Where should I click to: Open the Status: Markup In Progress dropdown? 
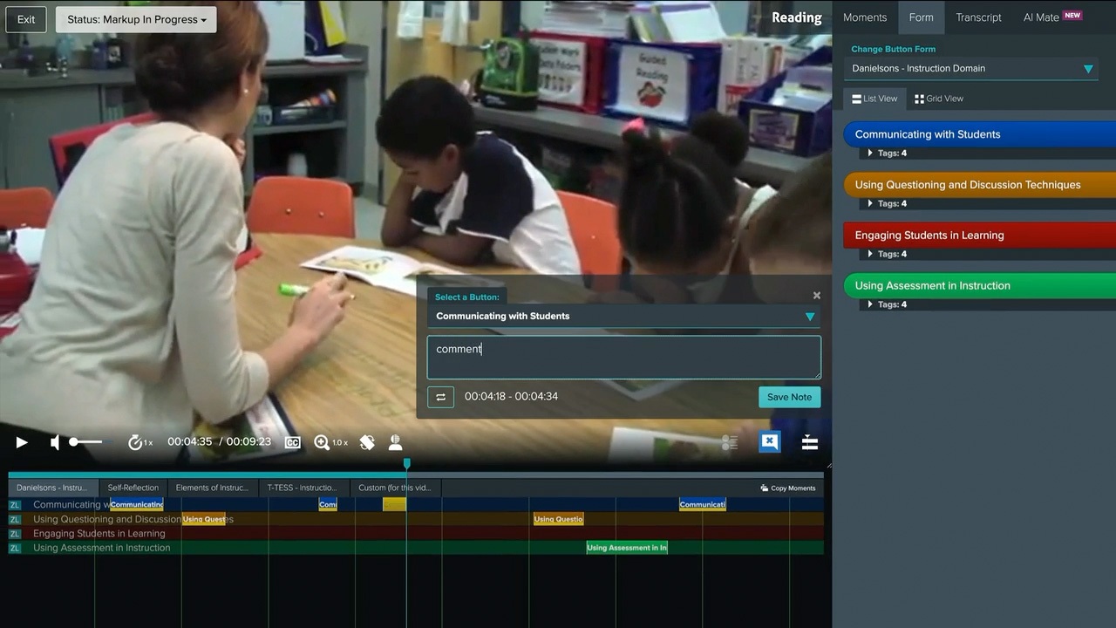[136, 19]
